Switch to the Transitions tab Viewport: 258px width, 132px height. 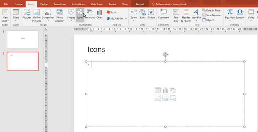[60, 4]
